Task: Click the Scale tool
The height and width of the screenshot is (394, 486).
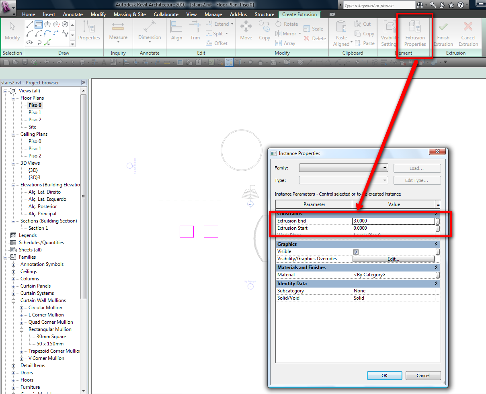Action: [x=313, y=29]
